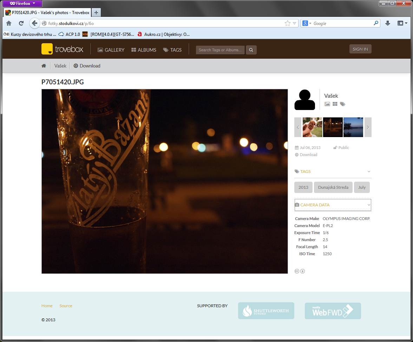Viewport: 413px width, 342px height.
Task: Collapse the CAMERA DATA section
Action: pyautogui.click(x=333, y=205)
